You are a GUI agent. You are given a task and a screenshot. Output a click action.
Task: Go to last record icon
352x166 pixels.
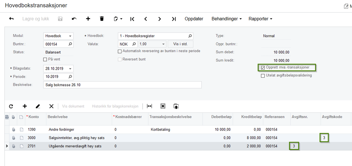pyautogui.click(x=174, y=19)
